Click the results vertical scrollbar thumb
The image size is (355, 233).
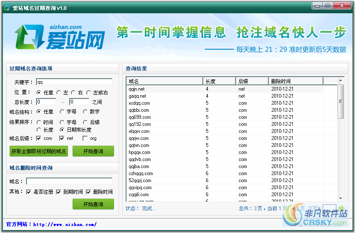click(340, 101)
